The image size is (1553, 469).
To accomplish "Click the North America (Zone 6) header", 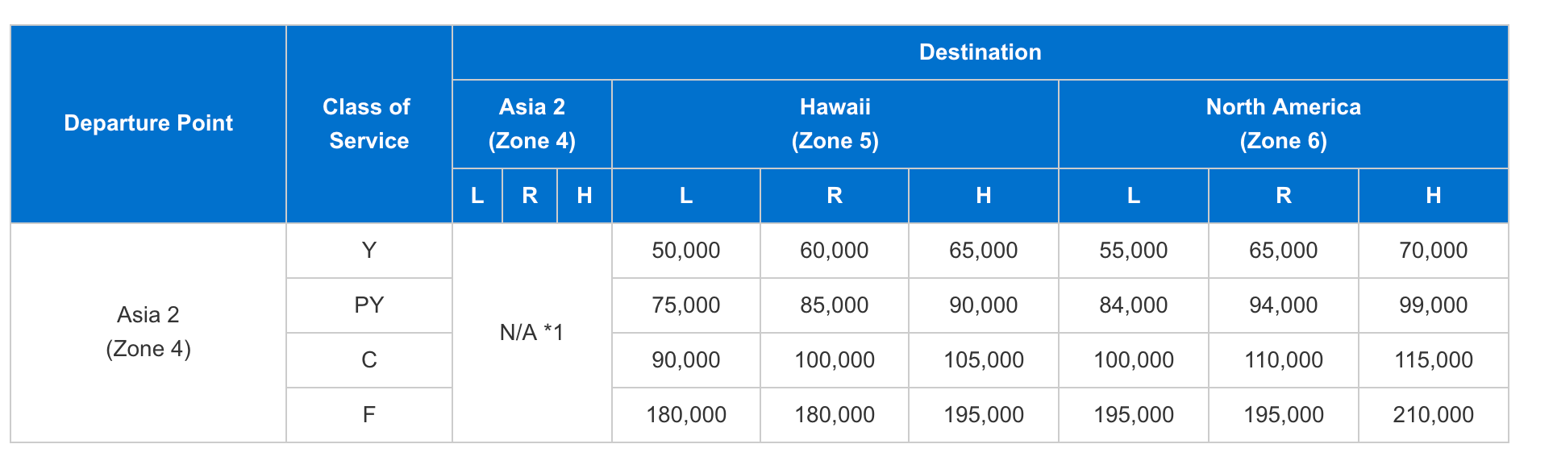I will pos(1284,124).
